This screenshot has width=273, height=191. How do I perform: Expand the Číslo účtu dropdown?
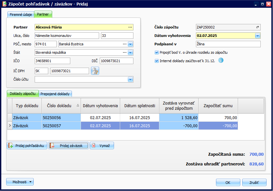130,79
